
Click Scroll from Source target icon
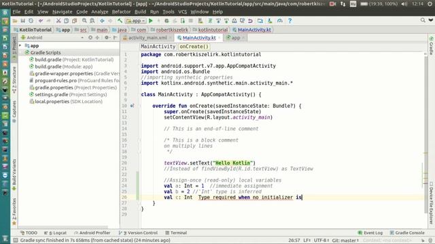(x=90, y=37)
